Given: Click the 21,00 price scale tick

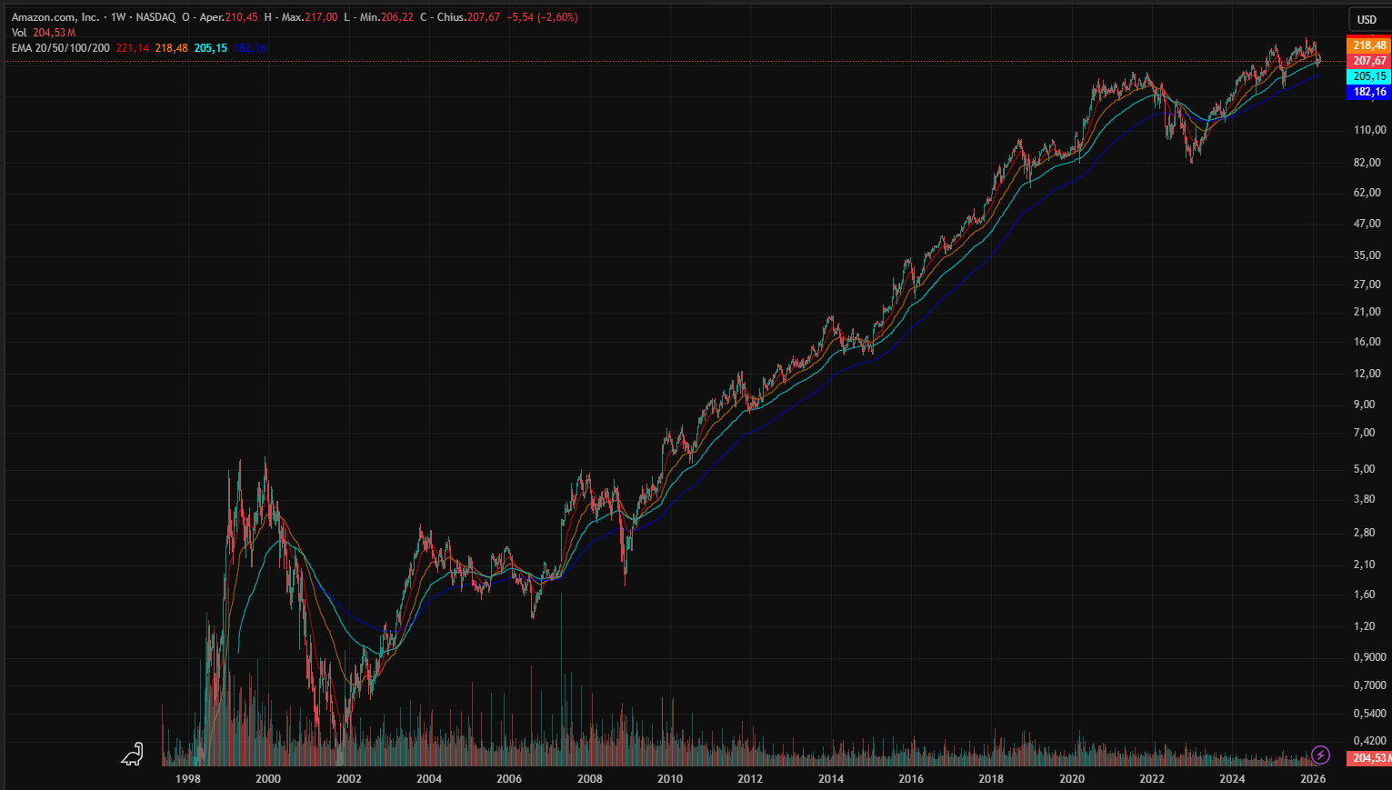Looking at the screenshot, I should (x=1367, y=312).
